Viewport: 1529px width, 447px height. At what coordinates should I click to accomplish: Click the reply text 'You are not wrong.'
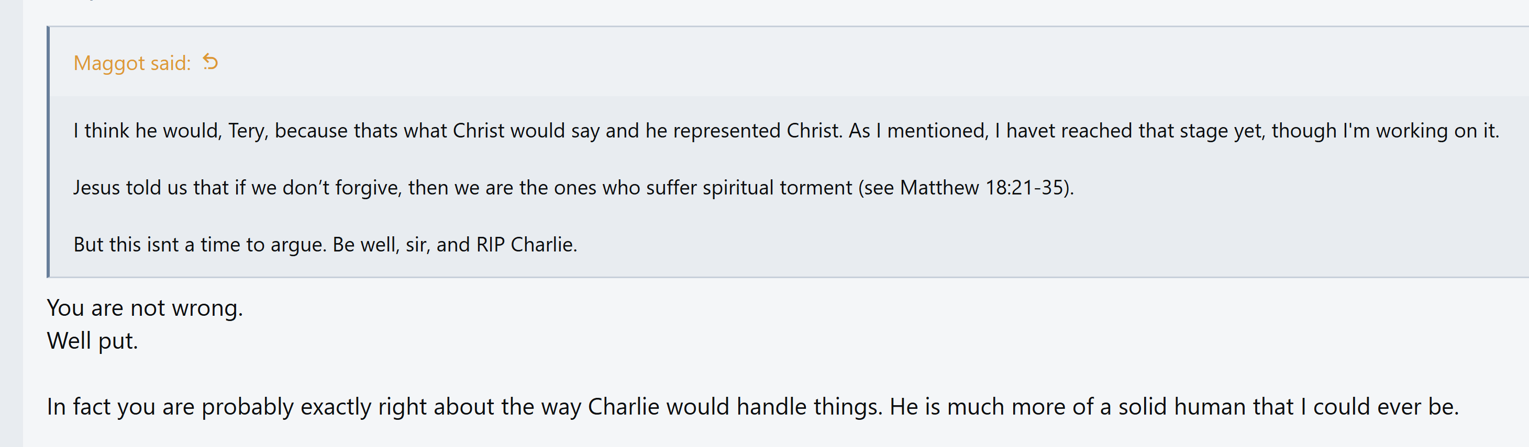point(145,308)
